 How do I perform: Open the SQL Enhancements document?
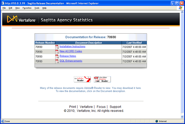click(71, 61)
